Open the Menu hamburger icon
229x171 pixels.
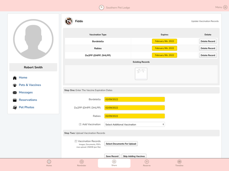pos(225,7)
